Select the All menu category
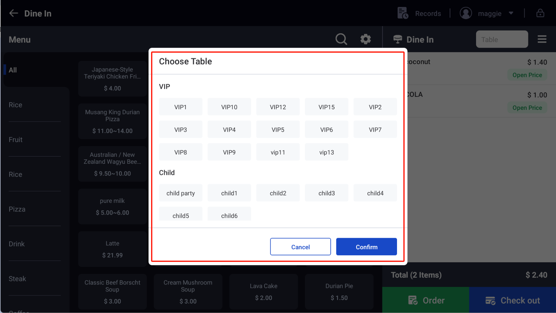Screen dimensions: 556x313 pos(13,70)
